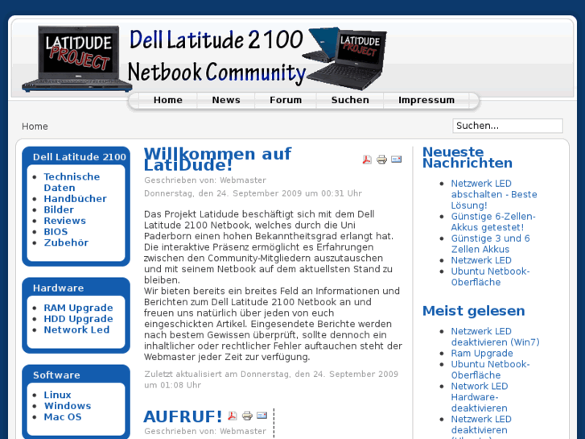Open PDF icon next to AUFRUF!
This screenshot has height=439, width=585.
point(232,416)
